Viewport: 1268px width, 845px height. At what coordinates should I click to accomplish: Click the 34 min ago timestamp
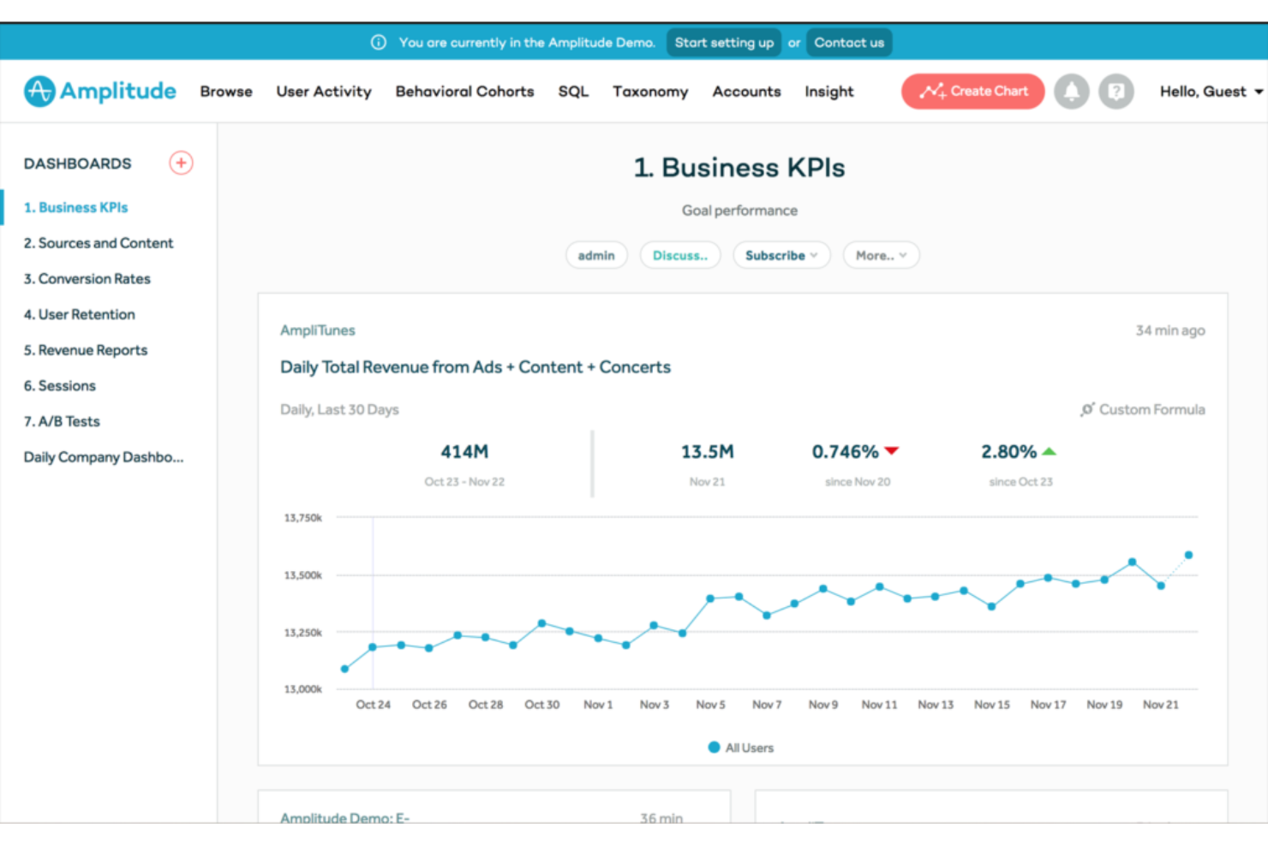1170,330
